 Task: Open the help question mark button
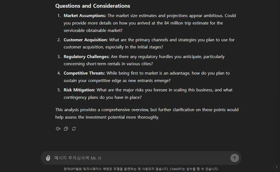click(277, 167)
